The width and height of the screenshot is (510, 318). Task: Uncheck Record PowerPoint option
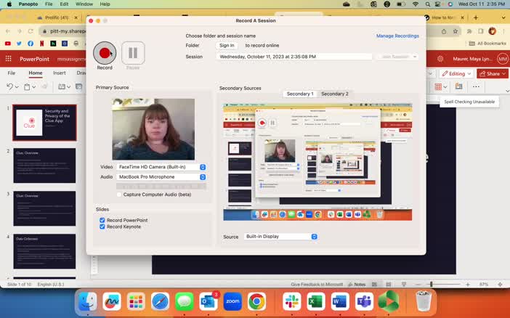click(102, 220)
